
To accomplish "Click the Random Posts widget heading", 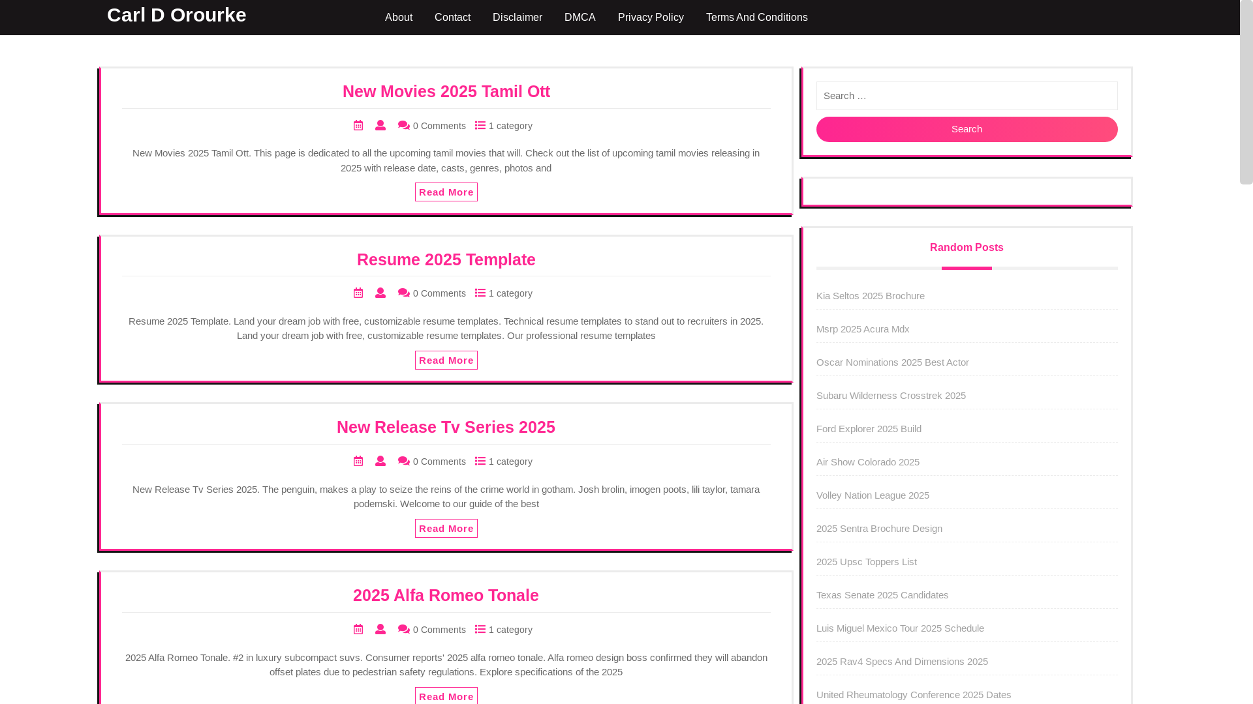I will [x=967, y=248].
